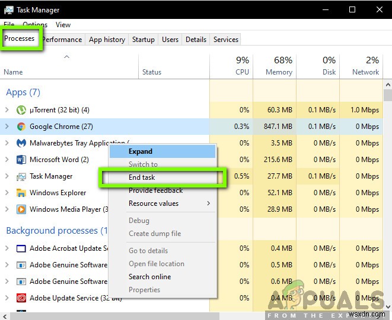Switch to the Details tab
Screen dimensions: 392x320
[196, 40]
